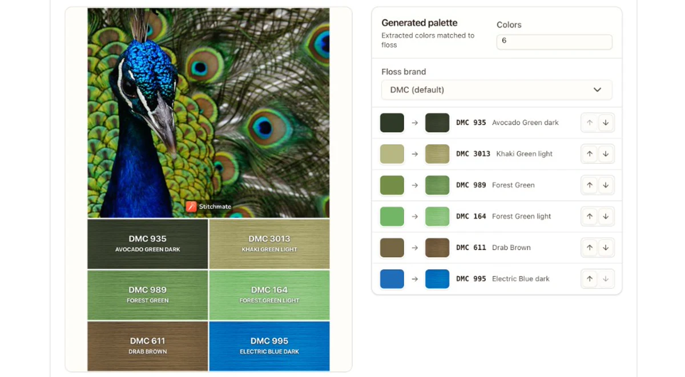This screenshot has height=377, width=685.
Task: Select the extracted dark green swatch for DMC 935
Action: point(392,123)
